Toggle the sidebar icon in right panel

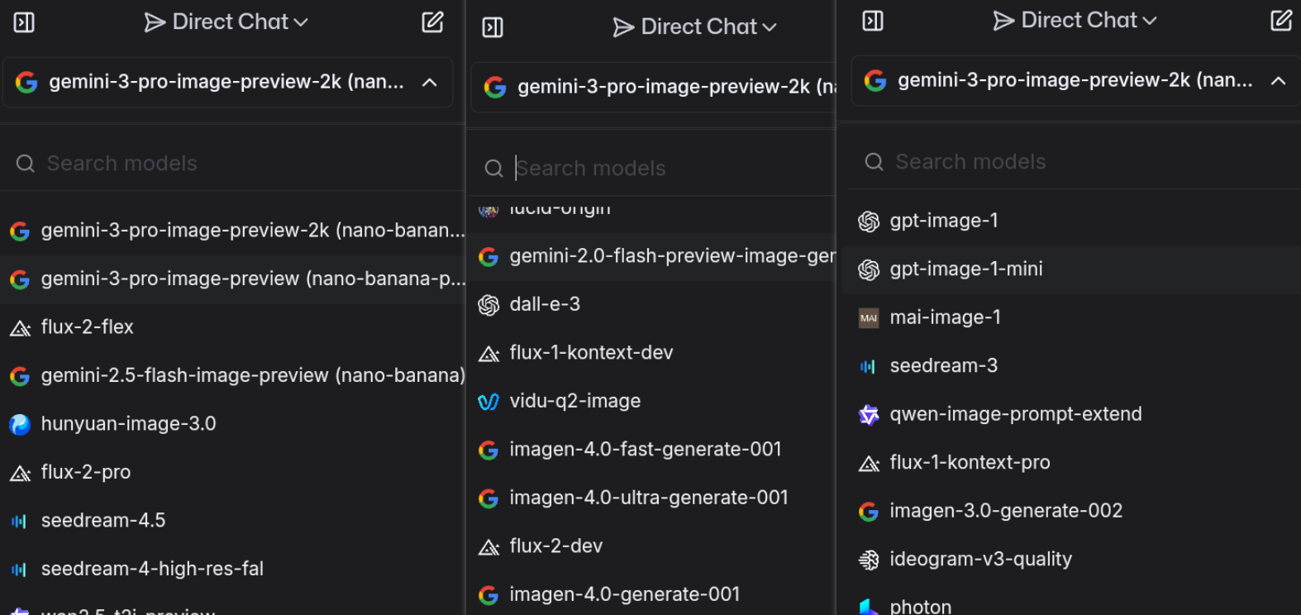[x=873, y=21]
